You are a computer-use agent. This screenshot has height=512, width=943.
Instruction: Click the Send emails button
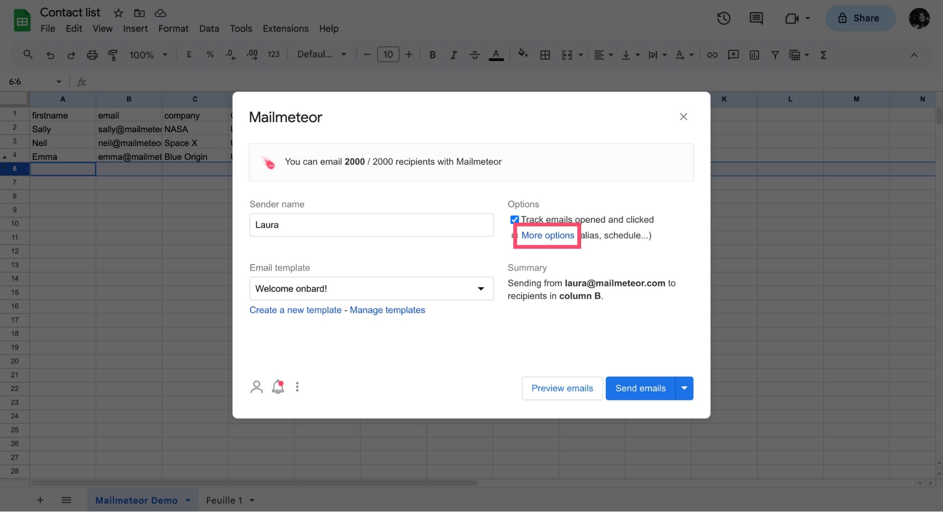point(640,388)
